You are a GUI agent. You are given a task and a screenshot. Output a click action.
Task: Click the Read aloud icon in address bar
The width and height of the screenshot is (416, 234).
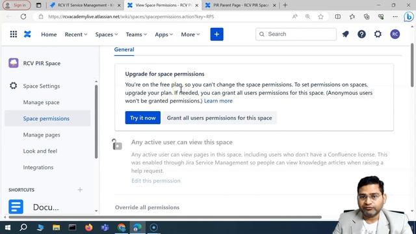[294, 16]
